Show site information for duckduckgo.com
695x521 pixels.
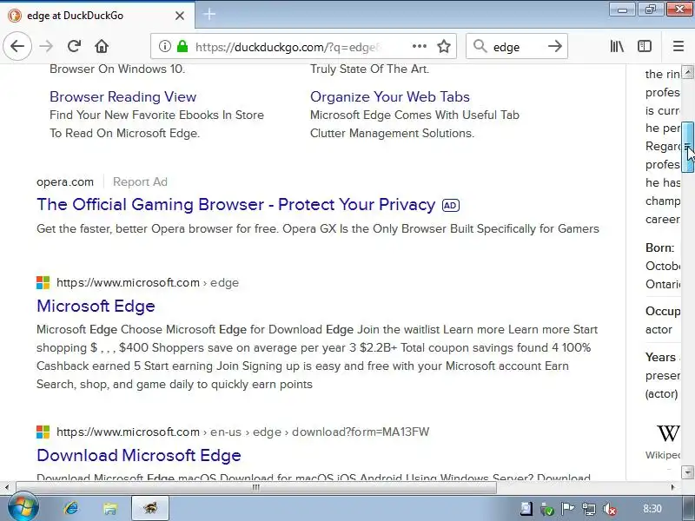[164, 46]
